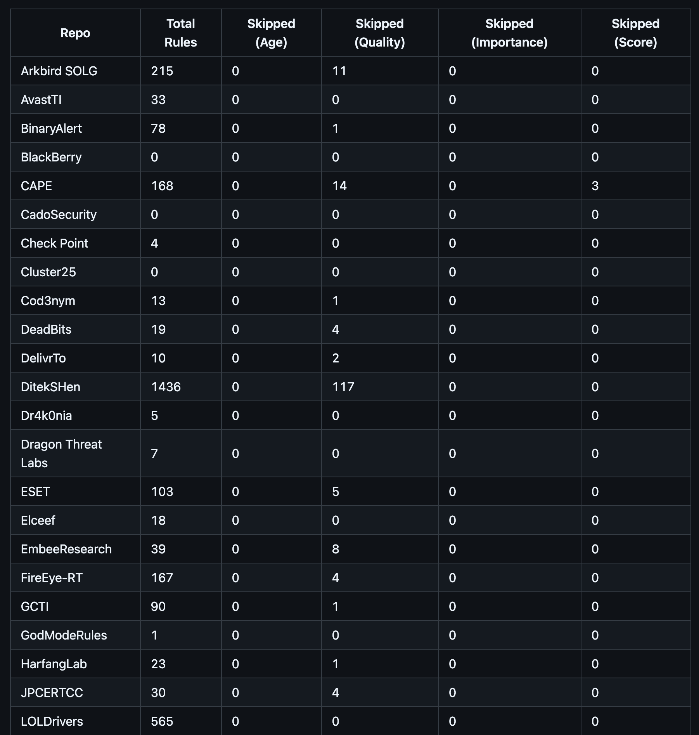
Task: Click the LOLDrivers repo name
Action: tap(52, 721)
